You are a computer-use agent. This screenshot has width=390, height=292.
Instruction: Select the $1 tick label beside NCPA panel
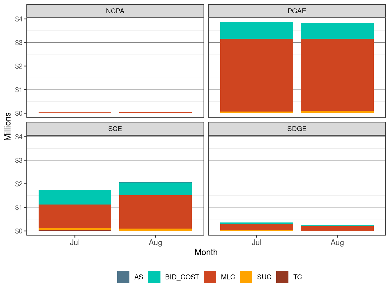pyautogui.click(x=19, y=90)
